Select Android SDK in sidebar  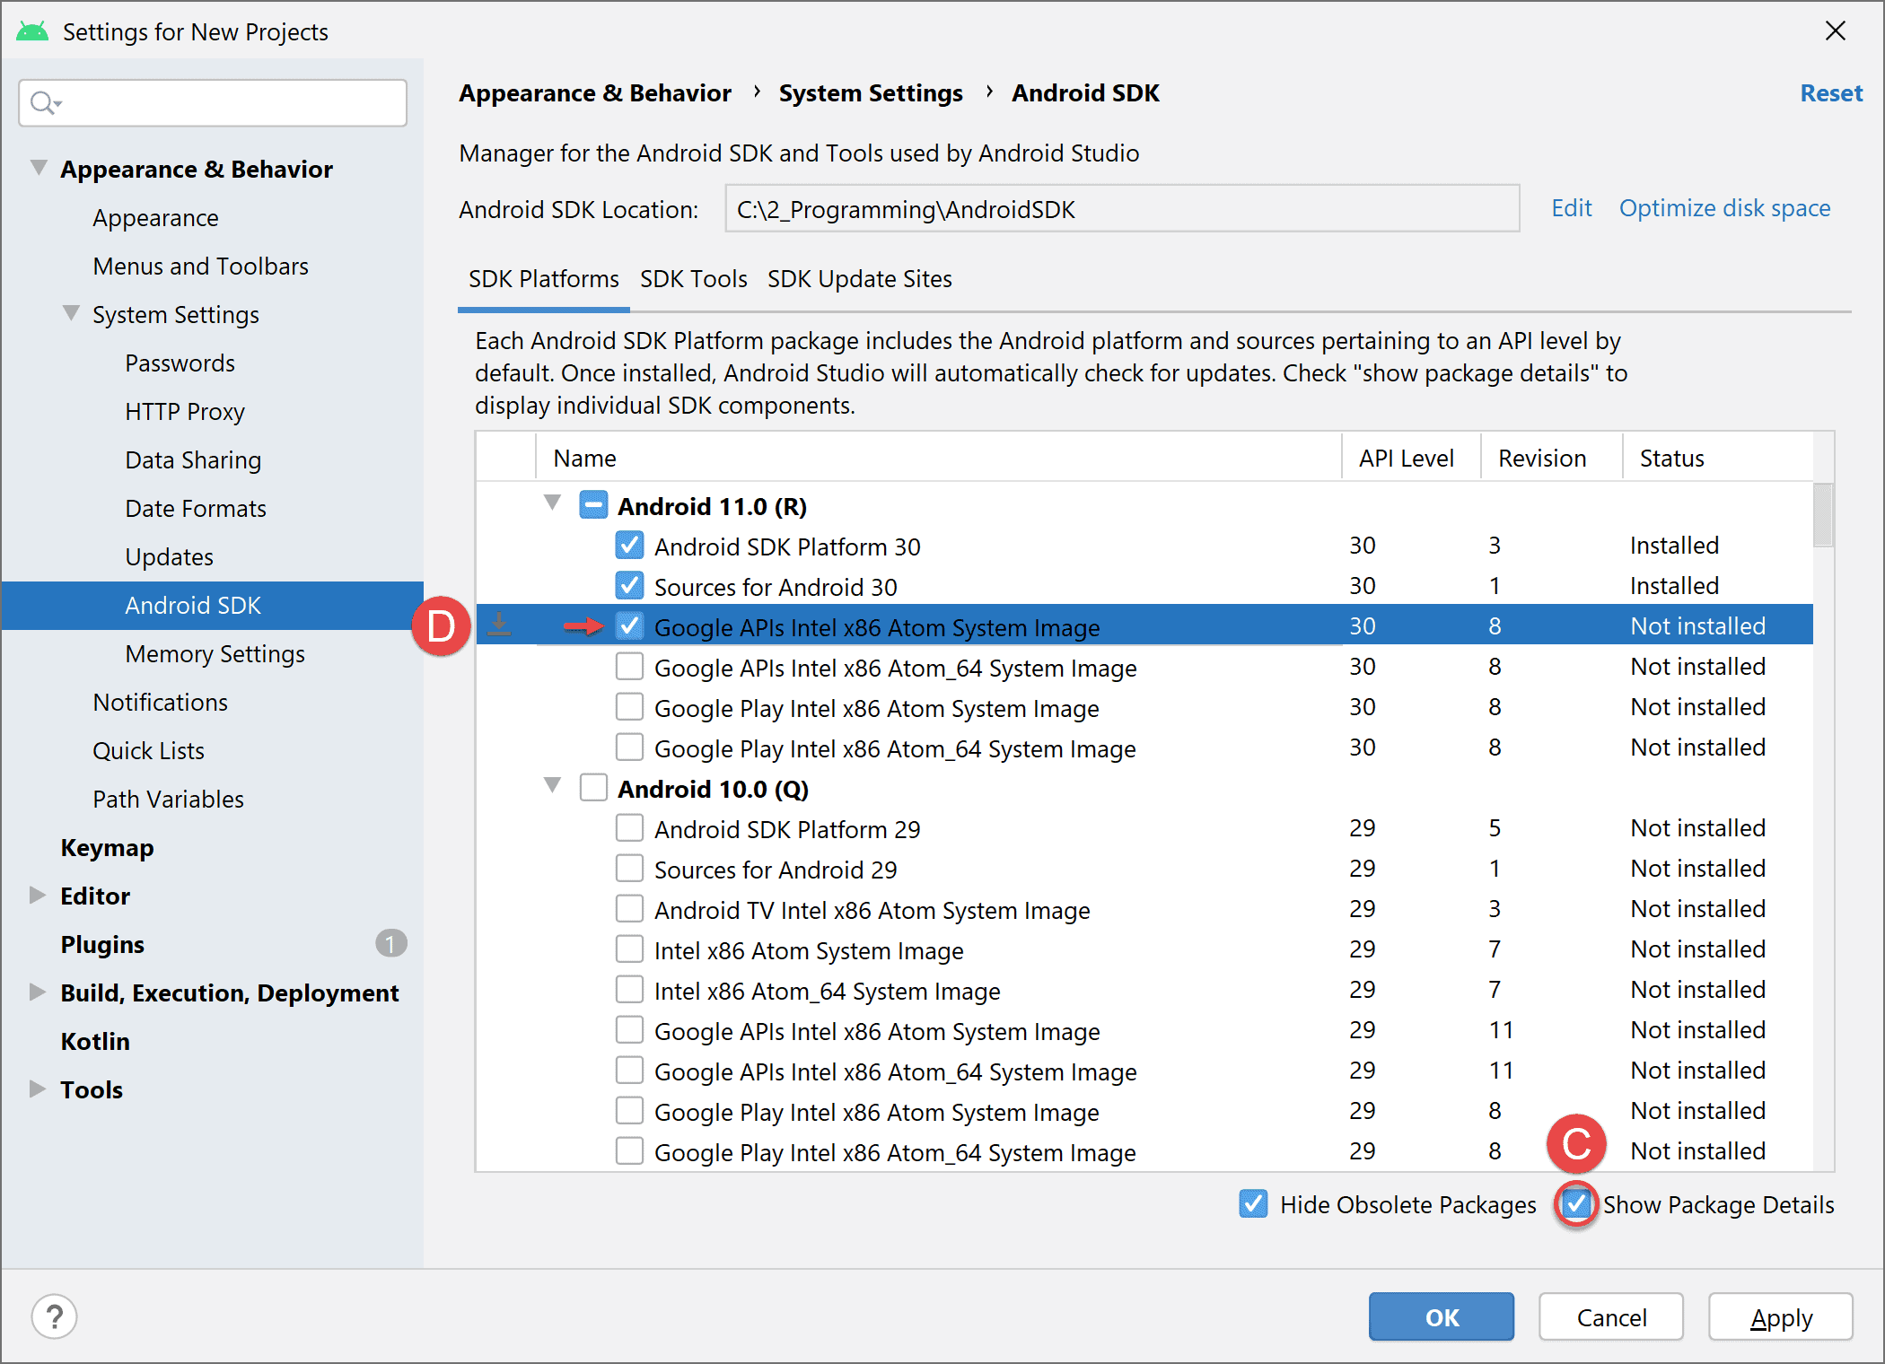click(x=212, y=606)
